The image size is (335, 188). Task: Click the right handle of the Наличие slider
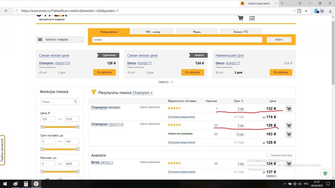tap(78, 171)
